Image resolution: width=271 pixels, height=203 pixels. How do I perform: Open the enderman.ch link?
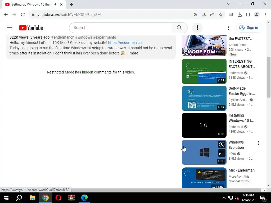click(125, 43)
